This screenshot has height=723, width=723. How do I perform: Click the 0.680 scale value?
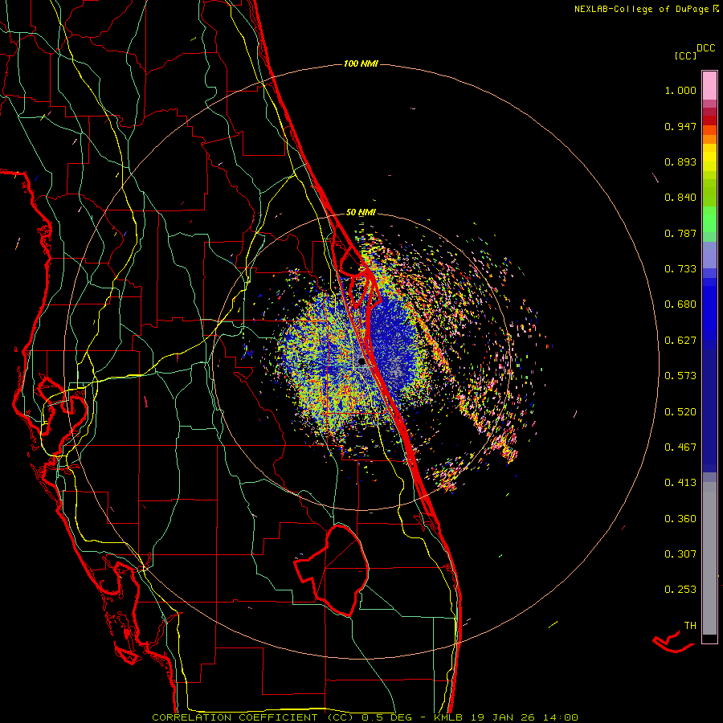(x=680, y=304)
